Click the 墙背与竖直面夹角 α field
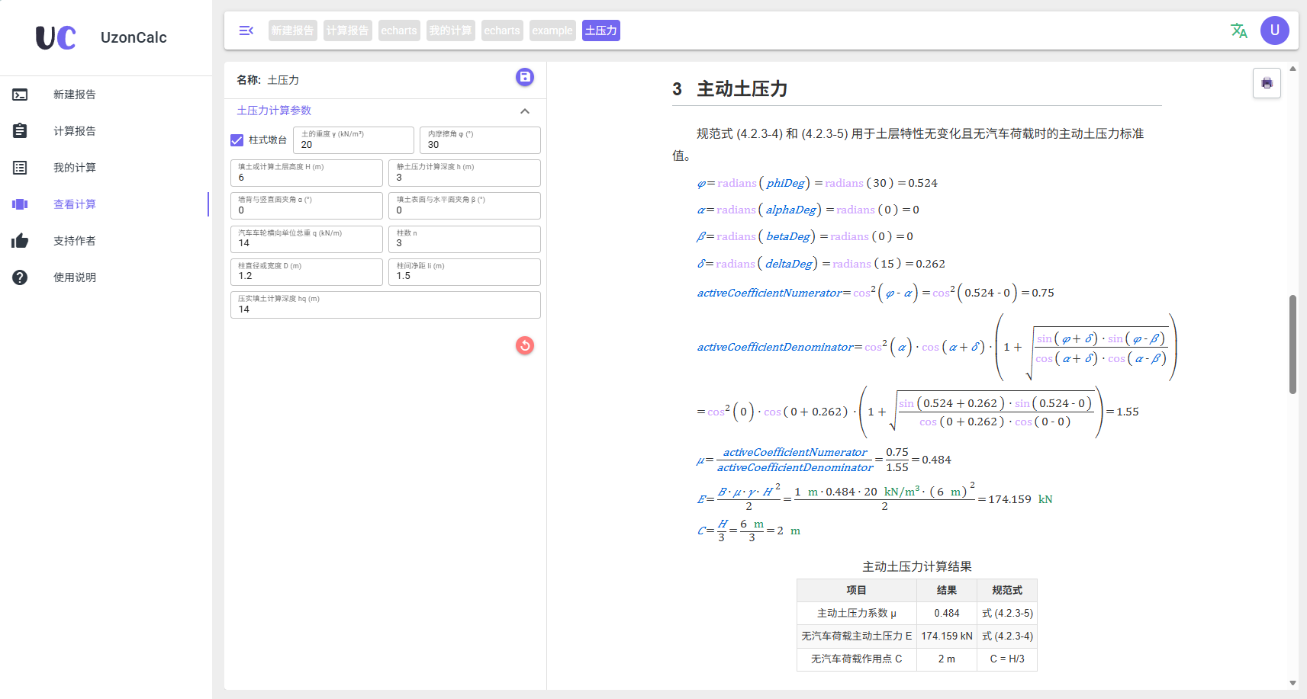Image resolution: width=1307 pixels, height=699 pixels. [306, 206]
